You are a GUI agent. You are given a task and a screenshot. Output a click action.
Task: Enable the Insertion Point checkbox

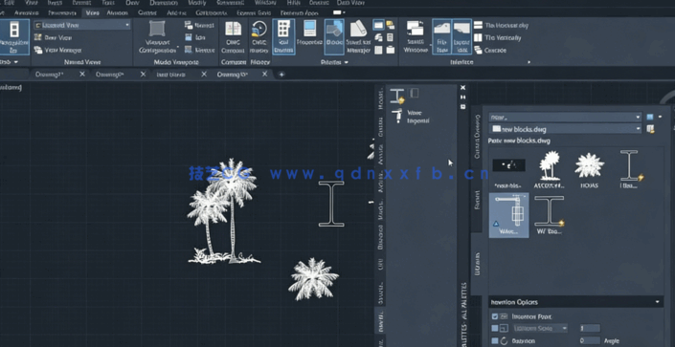pyautogui.click(x=495, y=316)
